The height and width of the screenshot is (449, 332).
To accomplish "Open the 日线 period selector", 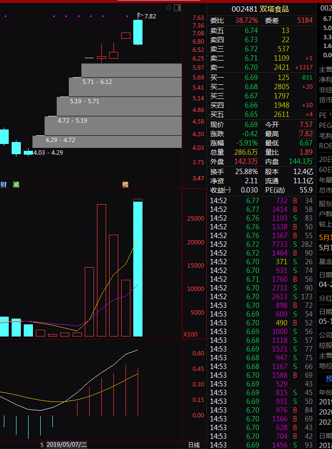I will pyautogui.click(x=193, y=445).
